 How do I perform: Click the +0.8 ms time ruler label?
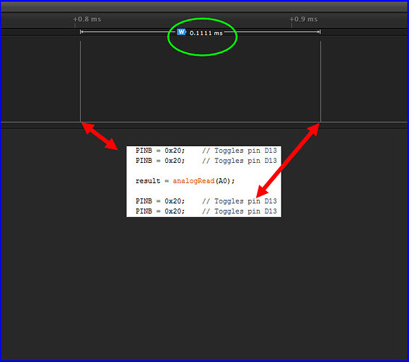(87, 20)
